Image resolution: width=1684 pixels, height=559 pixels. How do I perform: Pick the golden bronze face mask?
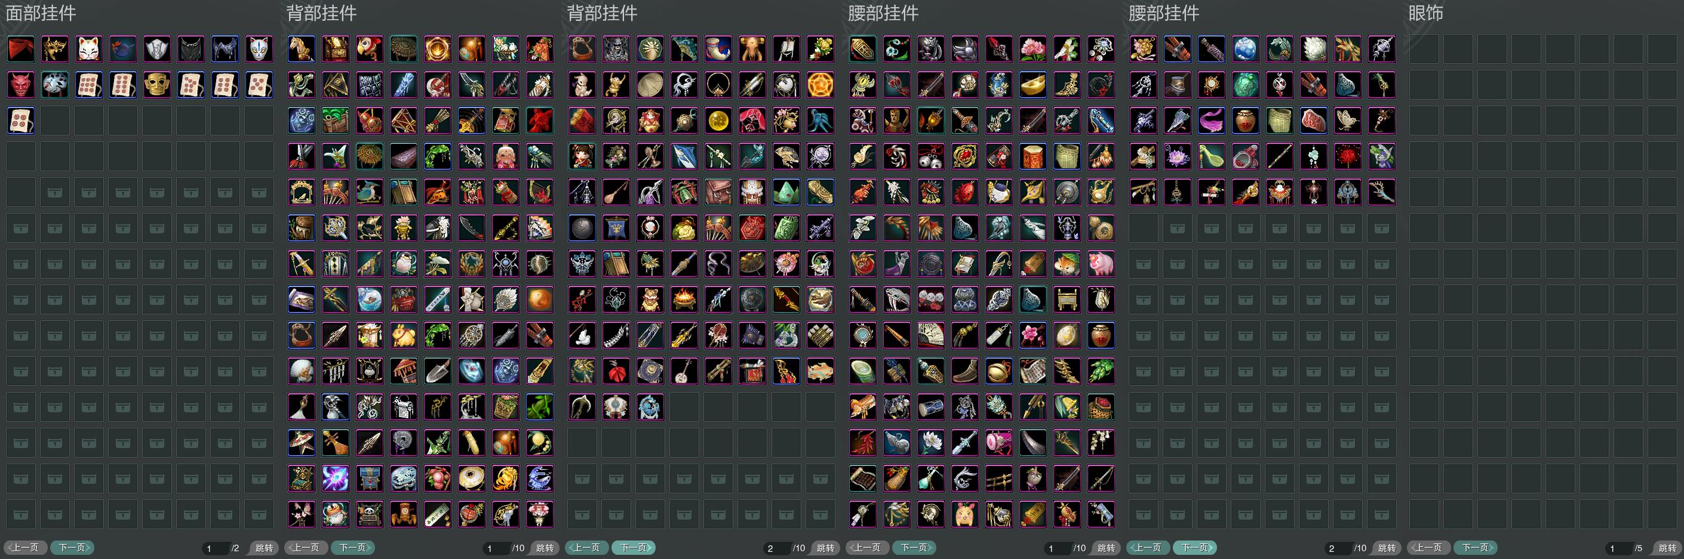pyautogui.click(x=157, y=85)
